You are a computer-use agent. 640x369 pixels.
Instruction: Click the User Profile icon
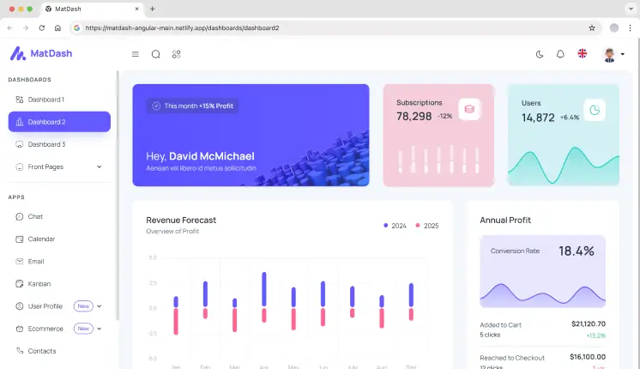(19, 306)
